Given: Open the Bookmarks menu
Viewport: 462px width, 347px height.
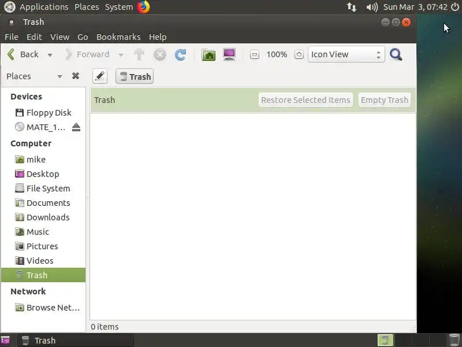Looking at the screenshot, I should 118,37.
